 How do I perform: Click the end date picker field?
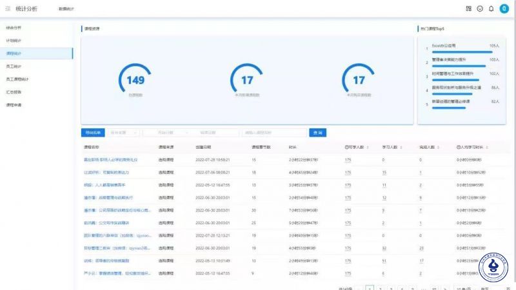coord(208,133)
